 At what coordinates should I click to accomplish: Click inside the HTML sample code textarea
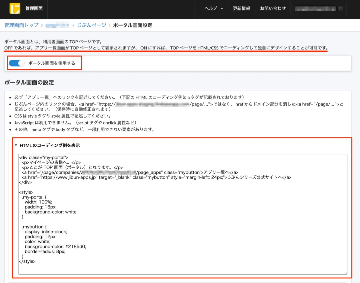click(183, 214)
